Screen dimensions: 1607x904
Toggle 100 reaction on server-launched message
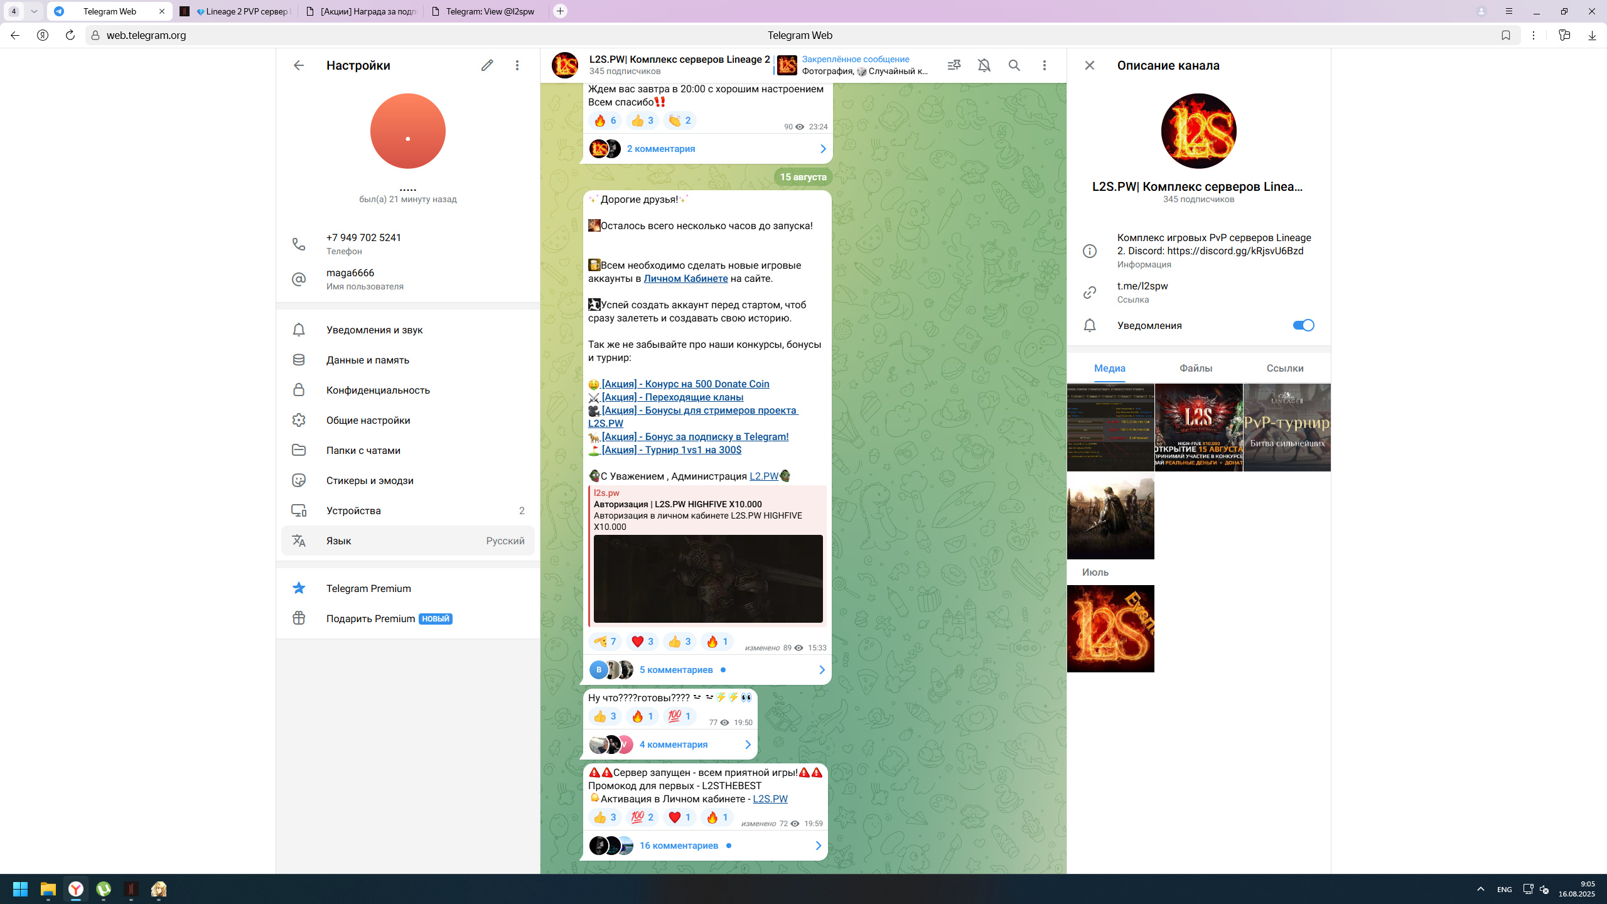click(x=642, y=817)
